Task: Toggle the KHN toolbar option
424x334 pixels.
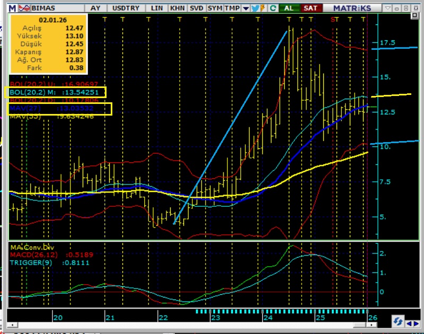Action: [x=177, y=8]
